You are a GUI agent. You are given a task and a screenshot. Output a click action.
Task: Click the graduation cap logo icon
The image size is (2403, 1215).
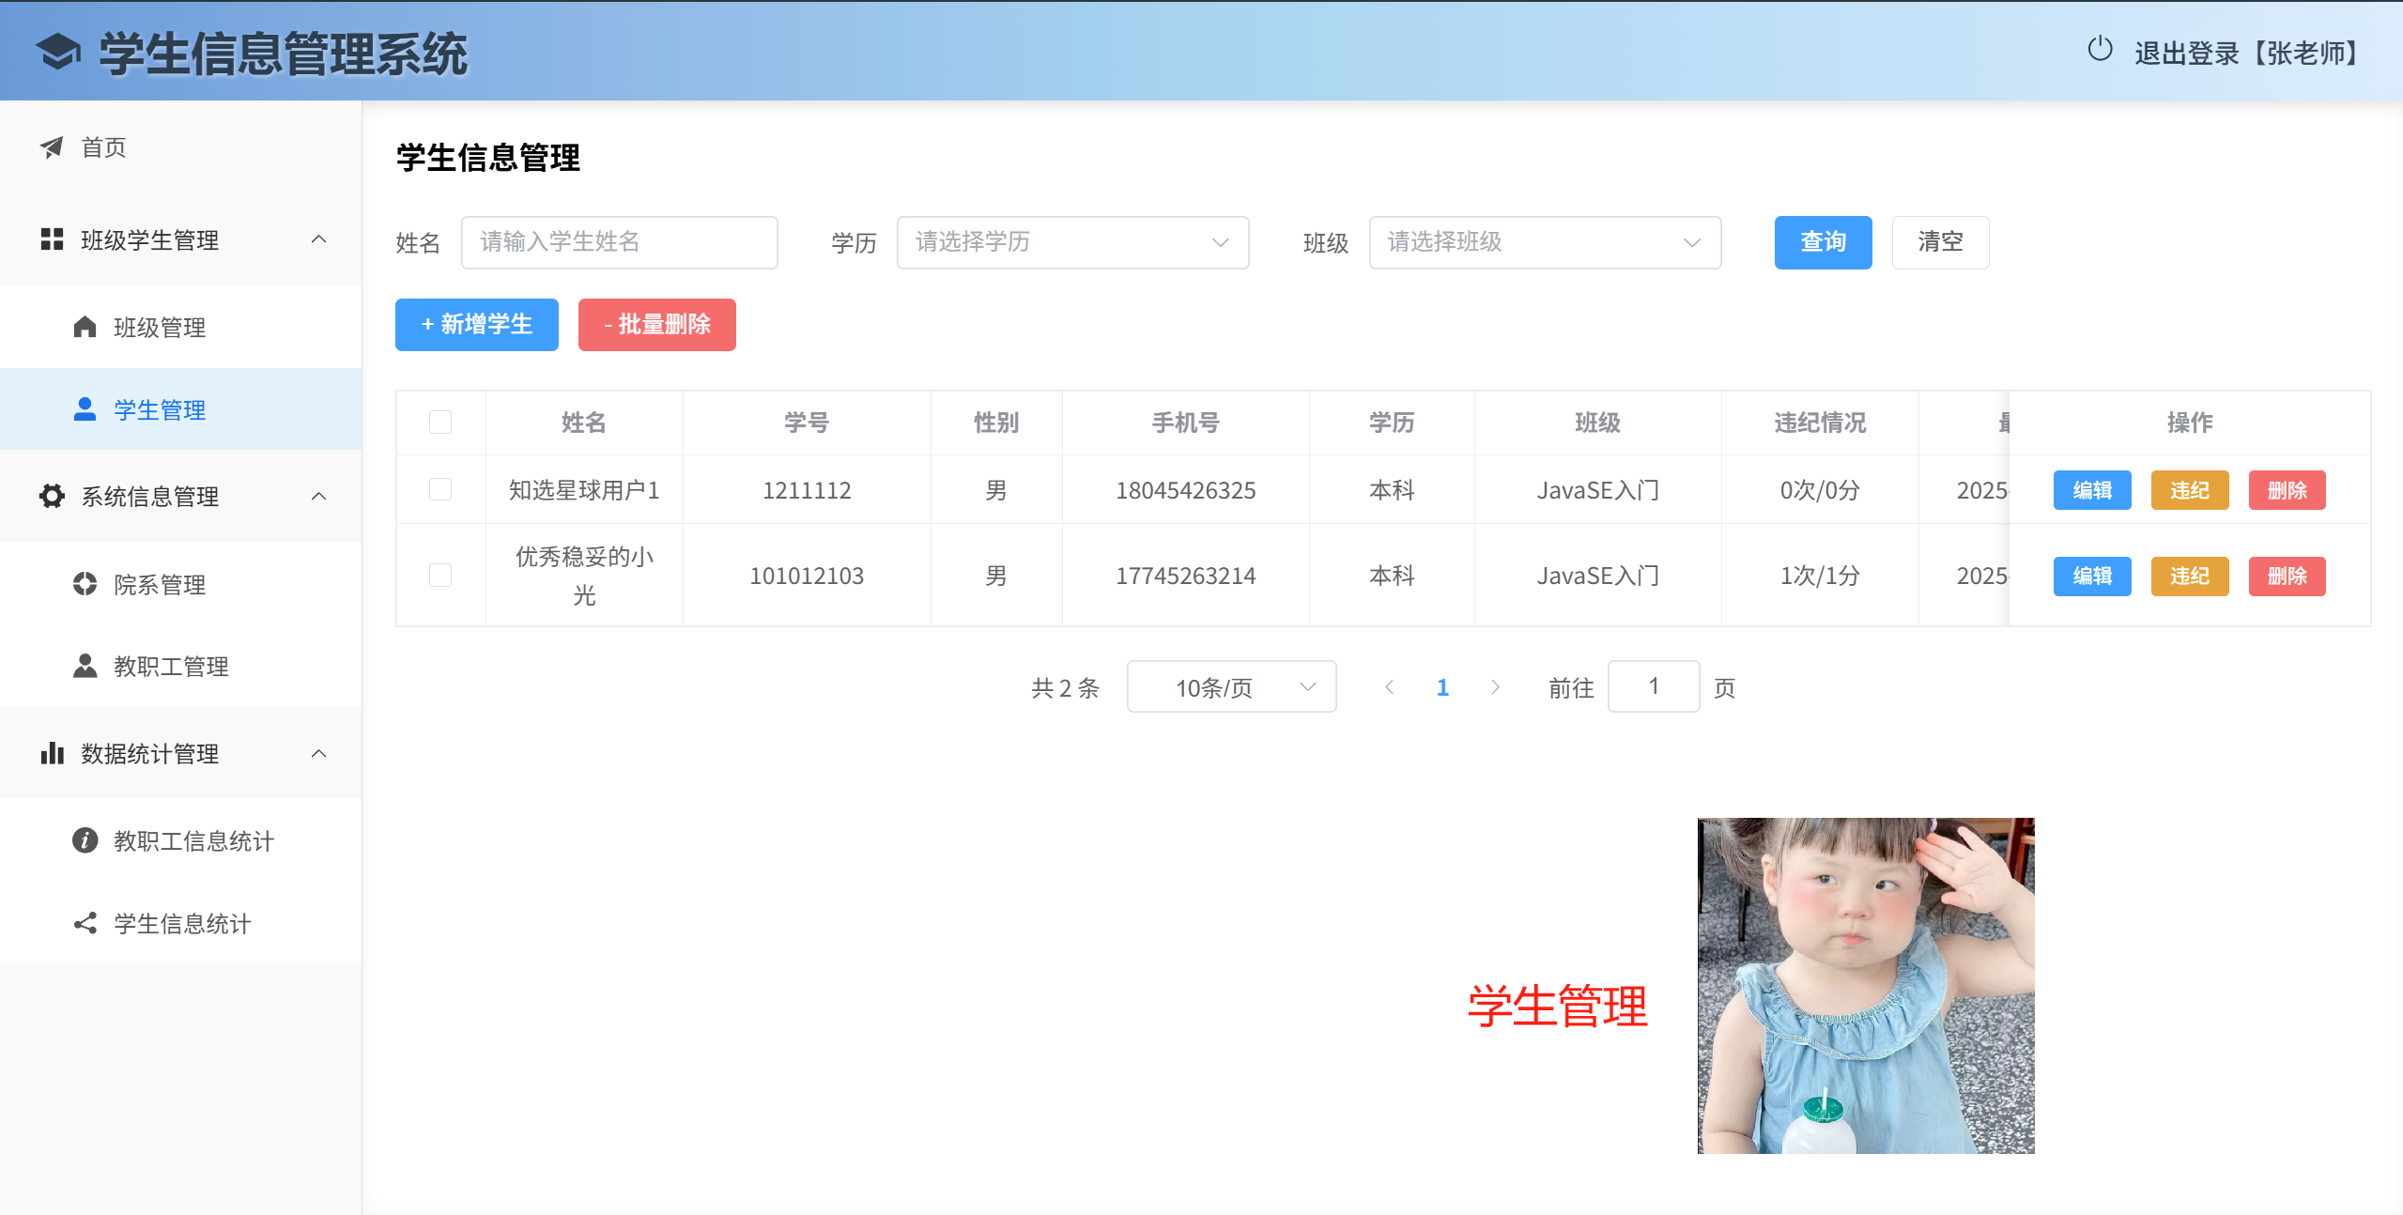(58, 53)
